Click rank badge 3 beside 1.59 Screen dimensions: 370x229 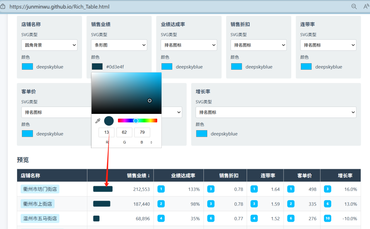coord(254,204)
